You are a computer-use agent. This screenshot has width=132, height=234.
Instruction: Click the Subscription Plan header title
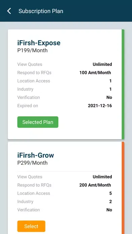pyautogui.click(x=41, y=11)
